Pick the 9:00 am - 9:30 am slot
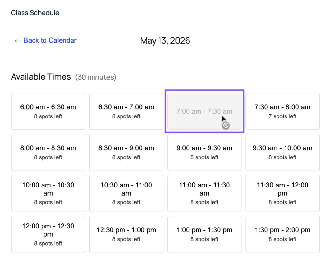The image size is (330, 263). click(x=204, y=152)
